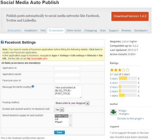Open the http://xyzscripts.com link
152x140 pixels.
click(37, 59)
